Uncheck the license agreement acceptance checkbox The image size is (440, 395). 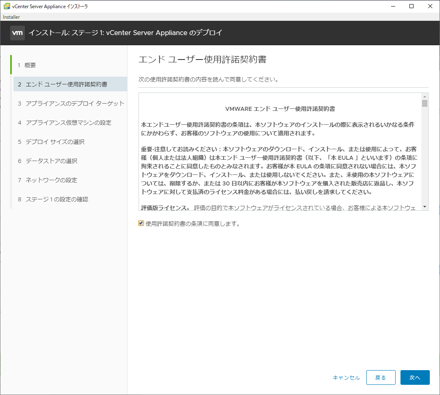141,223
